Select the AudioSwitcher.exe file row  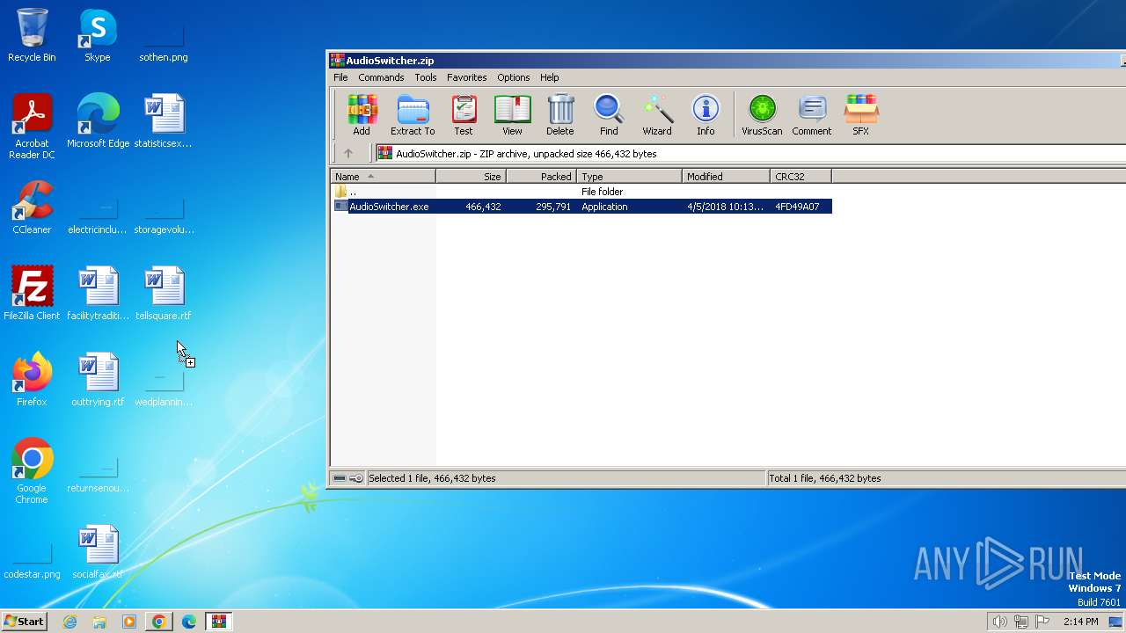[581, 207]
